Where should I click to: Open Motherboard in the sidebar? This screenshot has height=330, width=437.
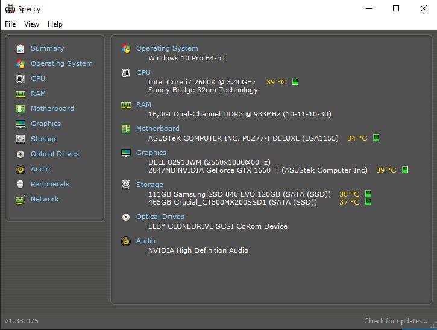point(52,109)
